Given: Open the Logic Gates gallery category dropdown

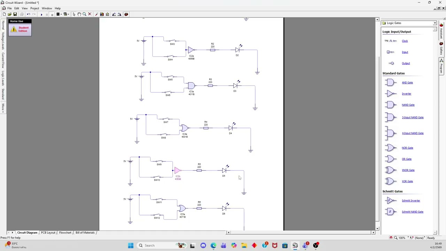Looking at the screenshot, I should click(435, 23).
